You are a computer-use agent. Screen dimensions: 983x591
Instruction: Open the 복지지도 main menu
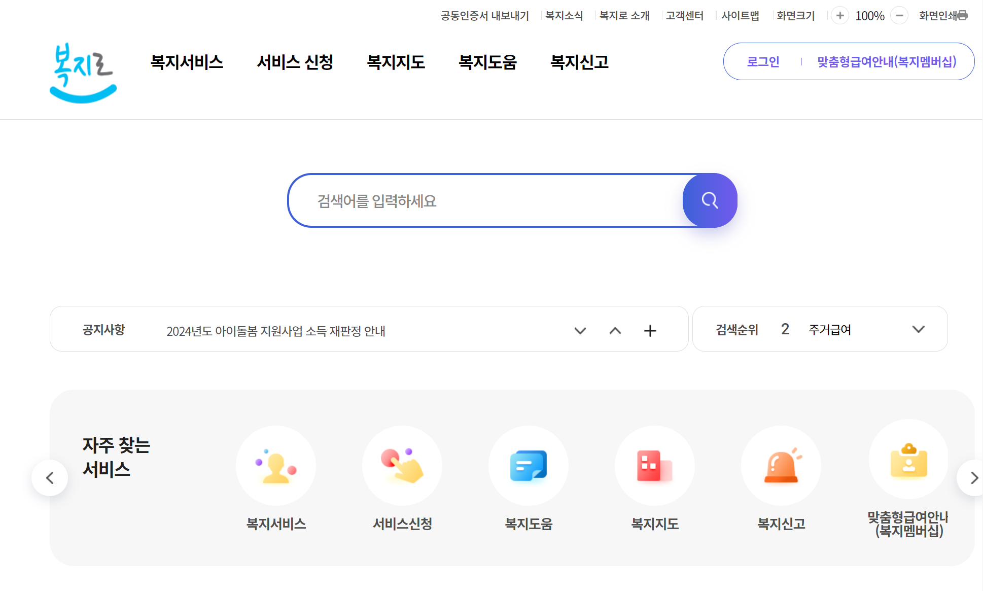[x=396, y=62]
